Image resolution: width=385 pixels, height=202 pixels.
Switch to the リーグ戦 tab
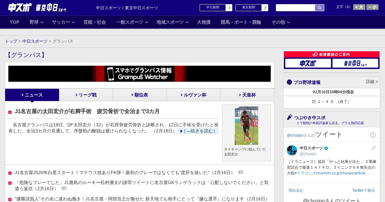click(x=86, y=95)
